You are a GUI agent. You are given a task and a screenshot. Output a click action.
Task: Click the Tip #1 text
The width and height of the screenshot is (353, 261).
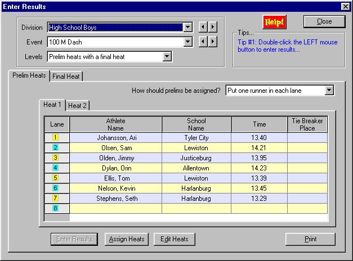pos(288,46)
